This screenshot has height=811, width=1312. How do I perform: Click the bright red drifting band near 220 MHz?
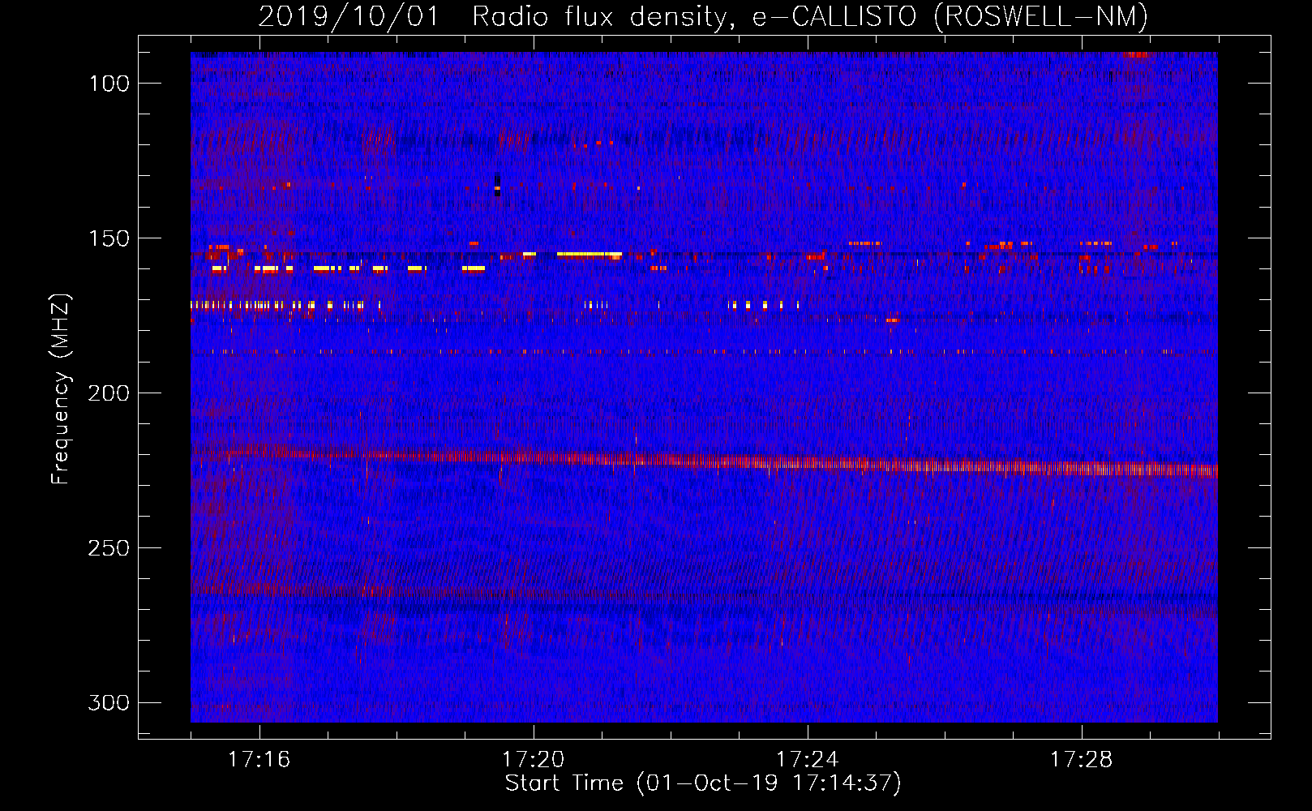(704, 460)
